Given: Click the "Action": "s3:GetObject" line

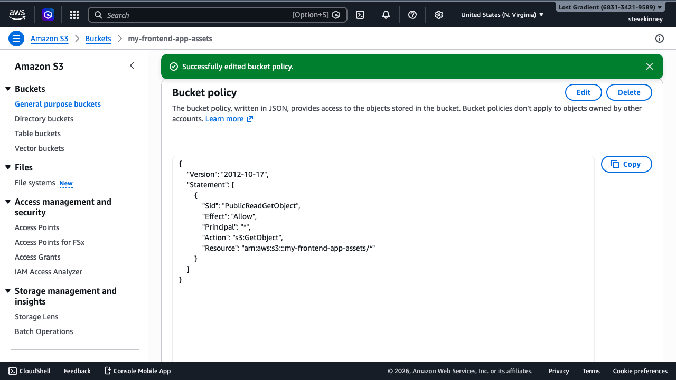Looking at the screenshot, I should click(243, 237).
